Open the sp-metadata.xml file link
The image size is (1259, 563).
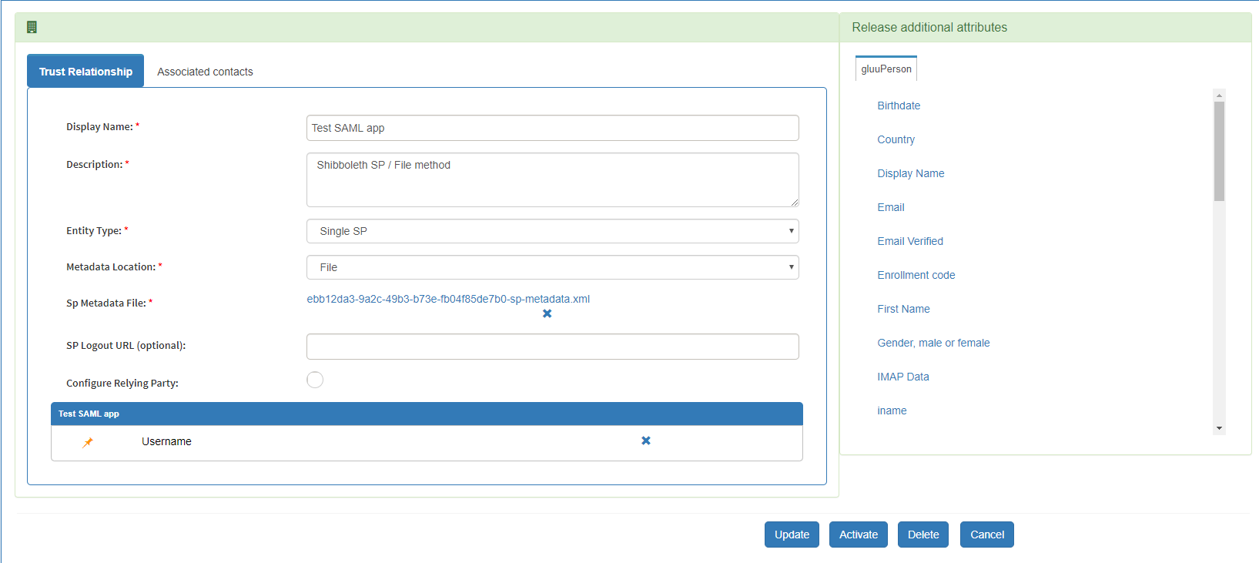448,299
